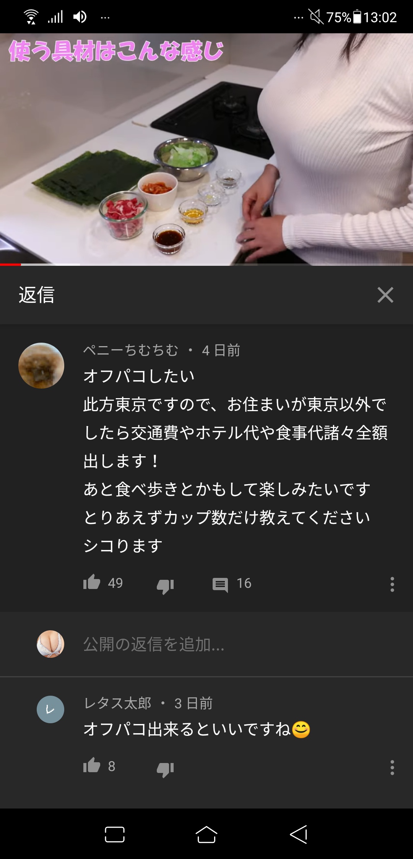413x859 pixels.
Task: Tap the レタス太郎 username
Action: pos(117,703)
